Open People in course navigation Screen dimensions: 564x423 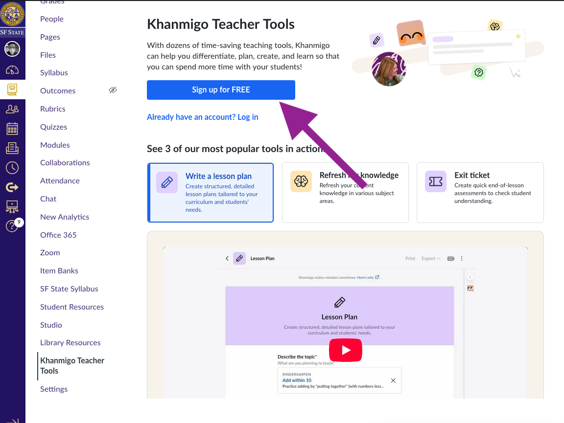[x=52, y=19]
